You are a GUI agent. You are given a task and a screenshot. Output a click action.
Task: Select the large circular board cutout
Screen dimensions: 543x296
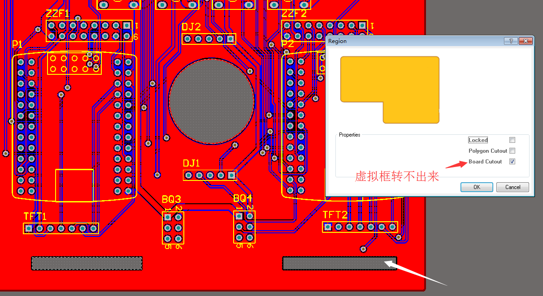211,101
